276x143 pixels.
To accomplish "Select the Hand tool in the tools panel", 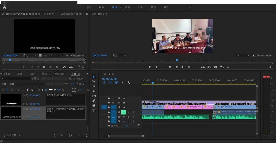I will pos(94,105).
